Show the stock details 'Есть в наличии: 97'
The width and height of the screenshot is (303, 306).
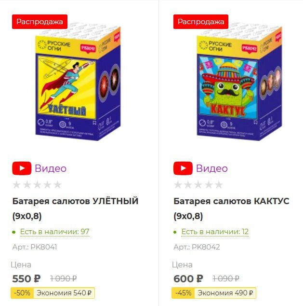coord(55,232)
